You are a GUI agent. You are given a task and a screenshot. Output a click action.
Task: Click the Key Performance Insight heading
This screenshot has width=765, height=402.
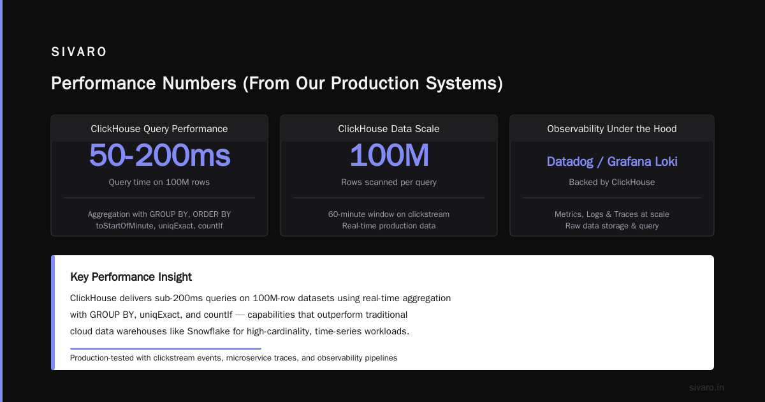[131, 277]
